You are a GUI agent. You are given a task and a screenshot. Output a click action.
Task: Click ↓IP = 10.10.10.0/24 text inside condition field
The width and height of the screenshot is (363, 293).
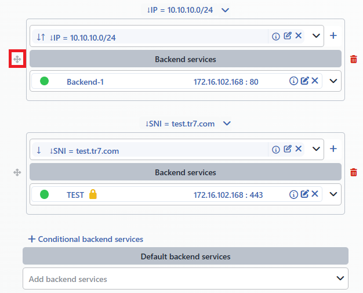(x=83, y=38)
